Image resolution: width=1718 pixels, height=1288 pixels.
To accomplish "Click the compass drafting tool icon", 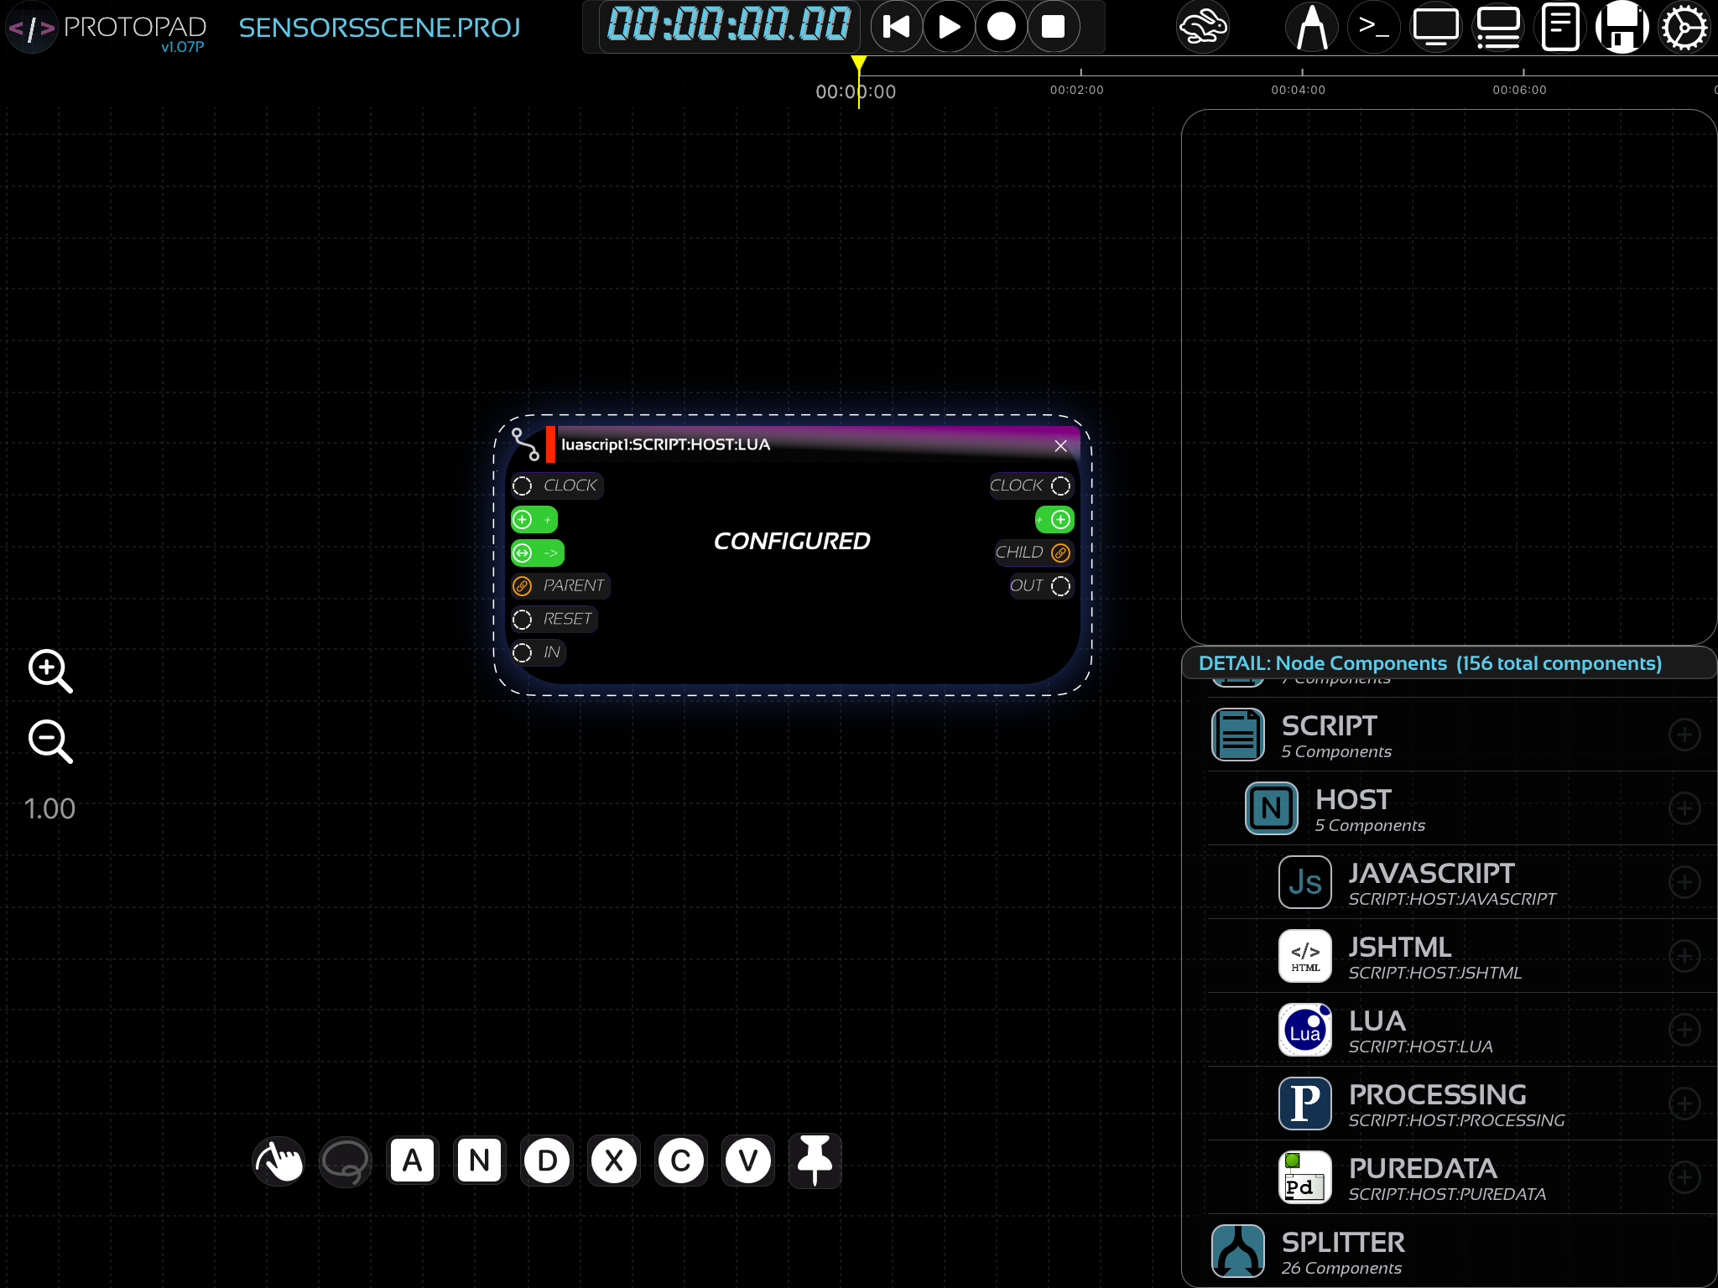I will (1311, 28).
